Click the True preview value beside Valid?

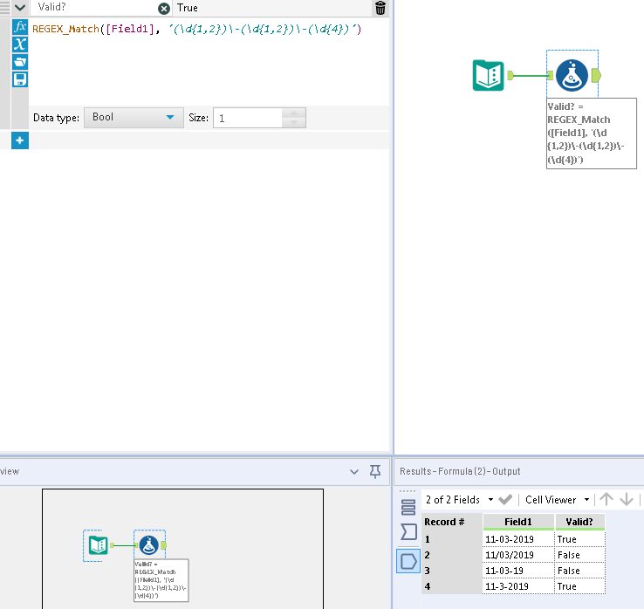[188, 8]
